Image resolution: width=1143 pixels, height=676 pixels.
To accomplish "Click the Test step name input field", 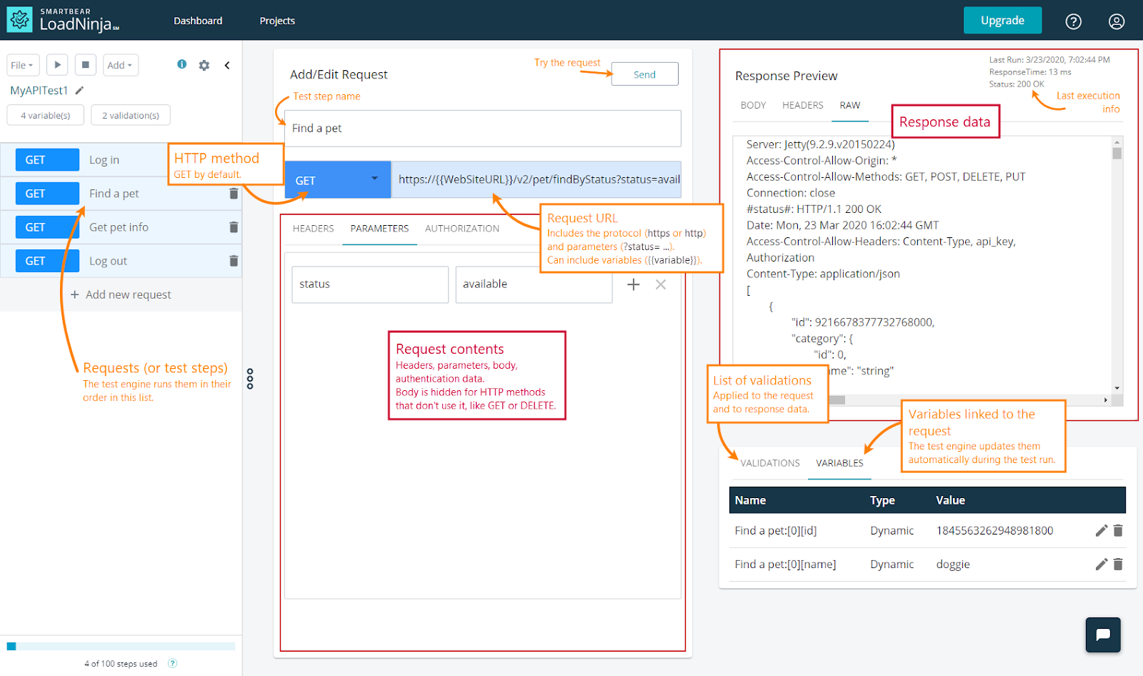I will coord(482,129).
